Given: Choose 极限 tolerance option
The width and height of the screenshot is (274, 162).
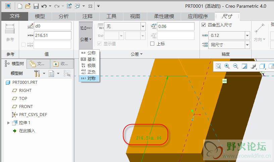Looking at the screenshot, I should tap(89, 65).
